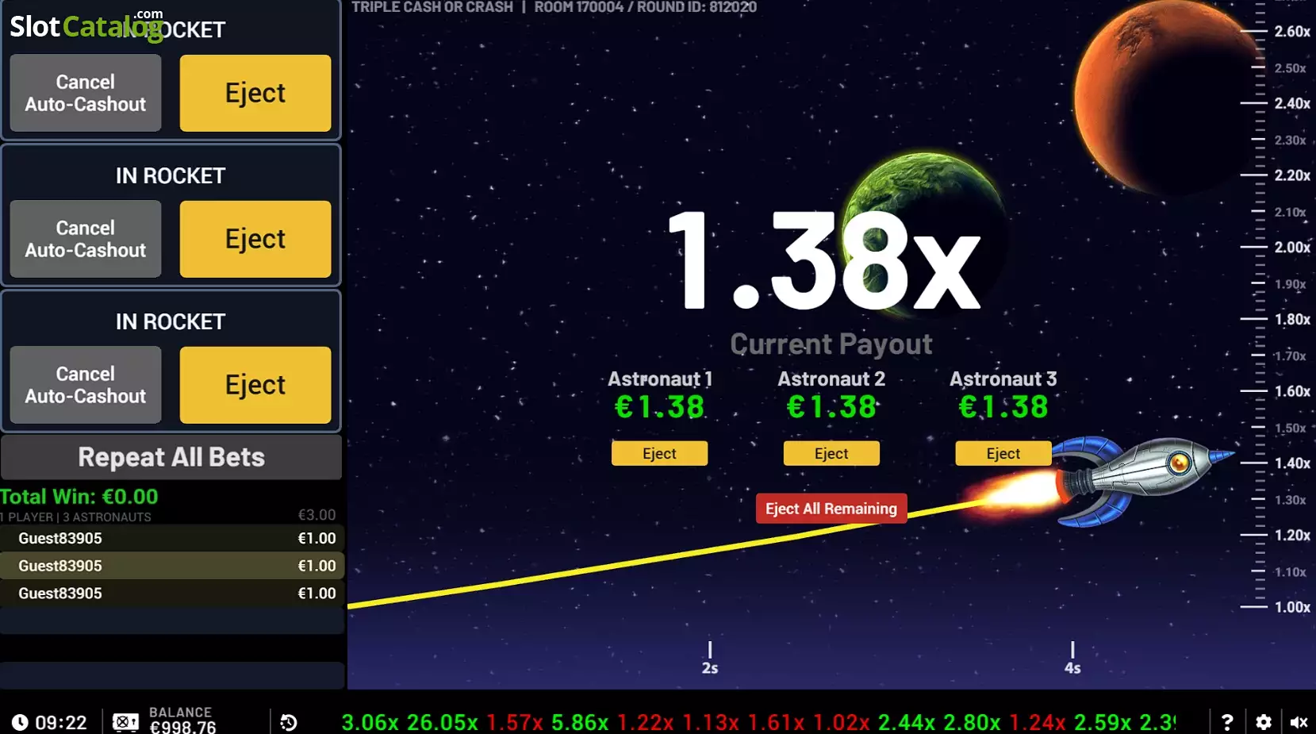Select the highlighted Guest83905 bet row

click(x=171, y=566)
